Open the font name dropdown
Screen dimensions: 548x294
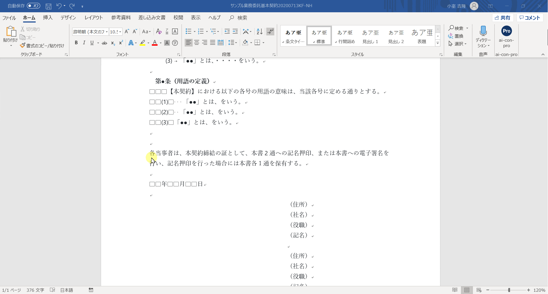point(107,32)
